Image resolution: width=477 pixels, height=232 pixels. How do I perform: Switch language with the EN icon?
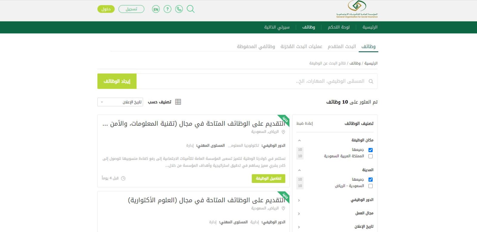pyautogui.click(x=156, y=9)
